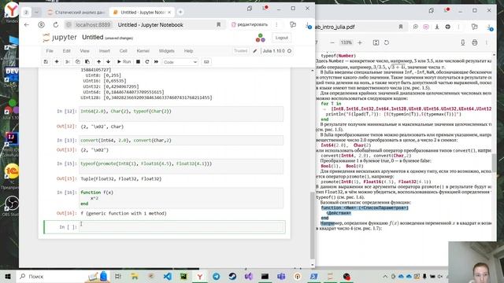Open Telegram from the taskbar
504x283 pixels.
[217, 276]
